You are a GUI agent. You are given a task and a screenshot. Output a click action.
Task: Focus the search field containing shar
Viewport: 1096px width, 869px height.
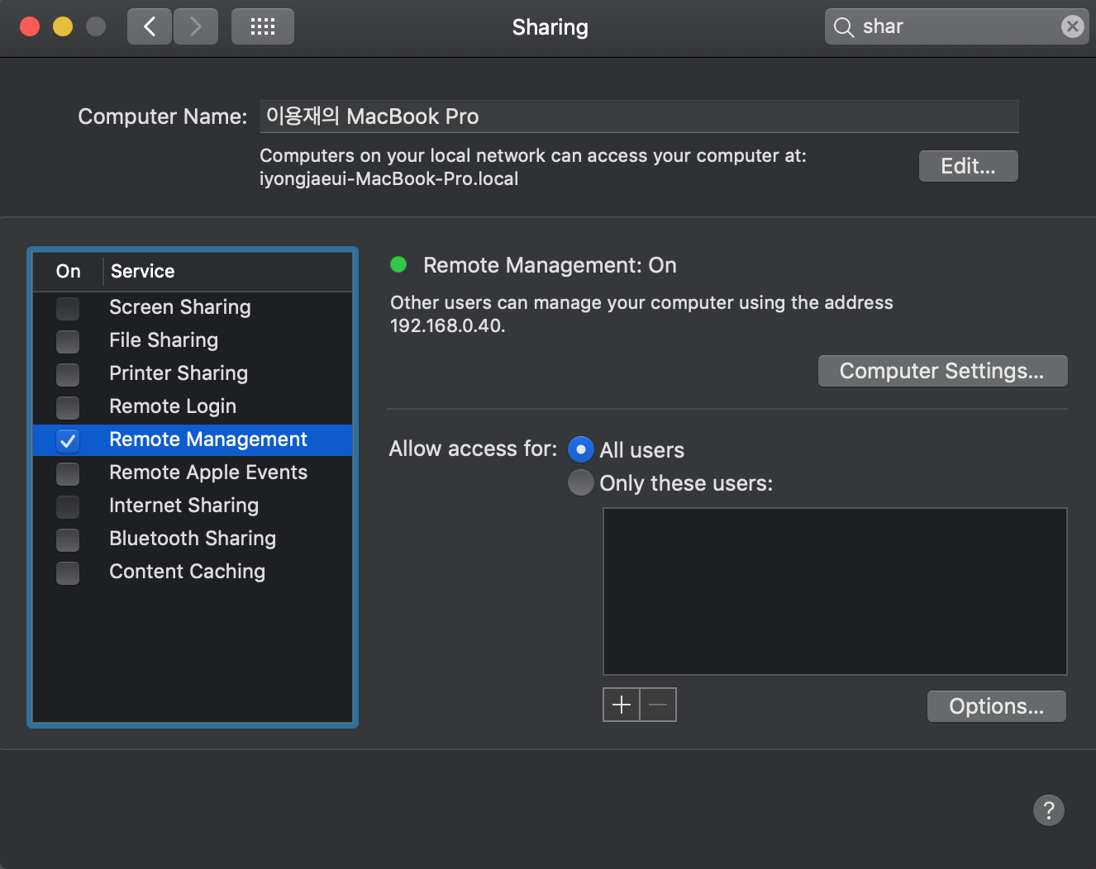point(956,26)
